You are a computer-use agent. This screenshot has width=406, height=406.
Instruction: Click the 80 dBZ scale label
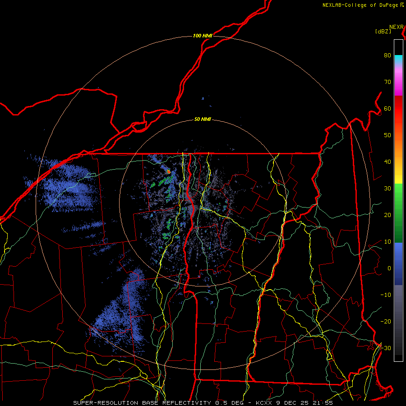click(x=388, y=55)
